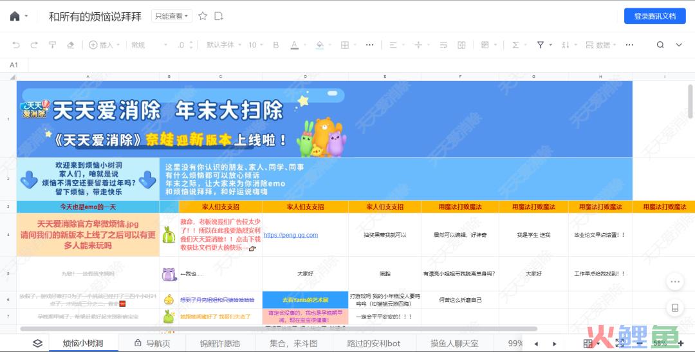Viewport: 695px width, 352px height.
Task: Open the sheet list layers icon
Action: (x=38, y=343)
